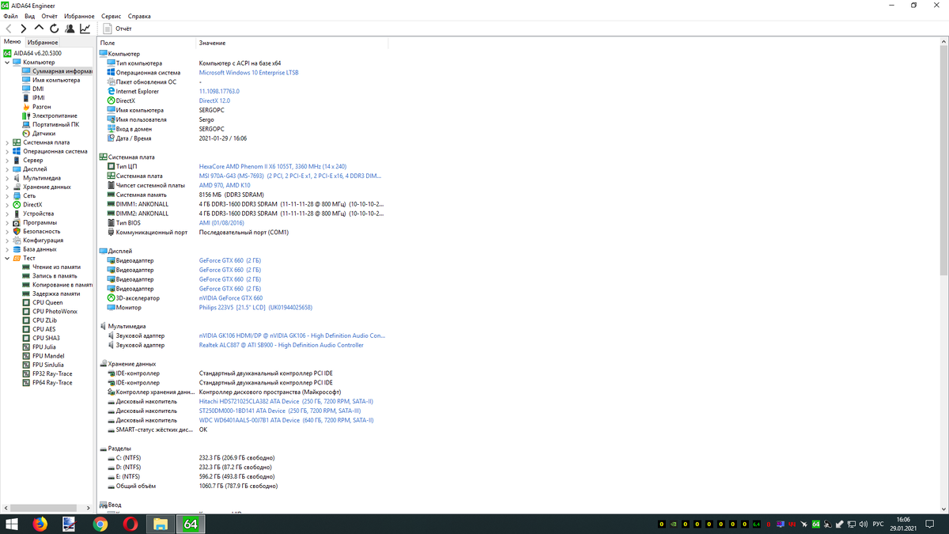Open Электропитание power item
The height and width of the screenshot is (534, 949).
[x=55, y=116]
